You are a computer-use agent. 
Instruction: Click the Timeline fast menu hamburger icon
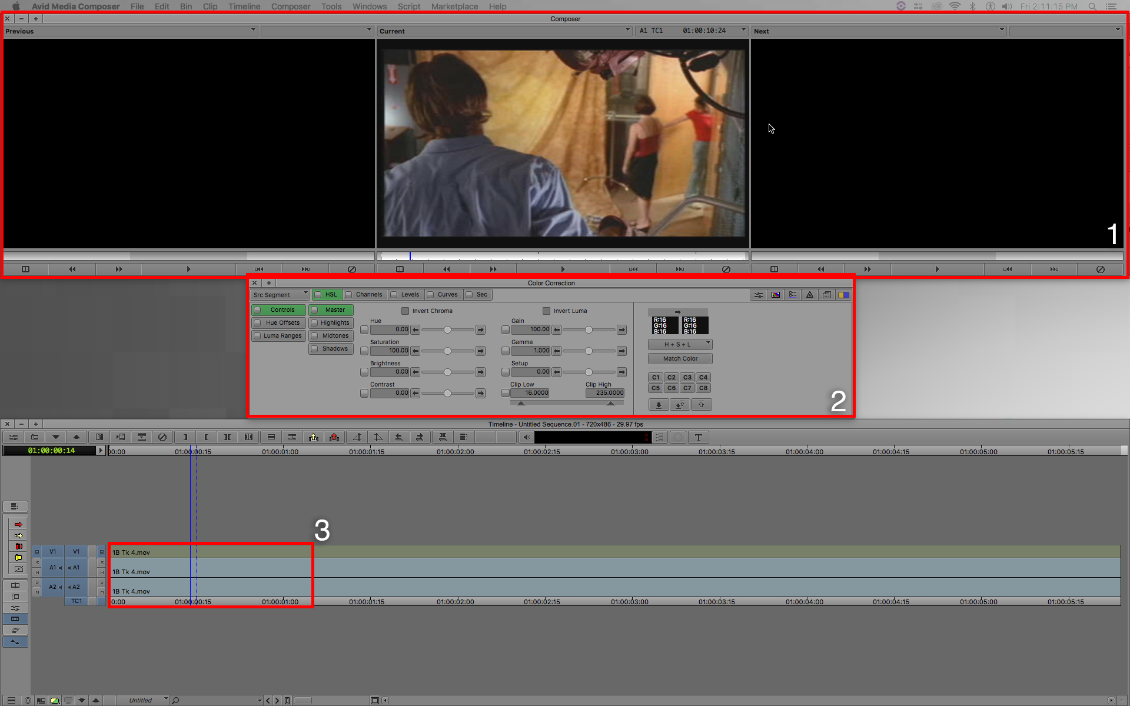(x=15, y=507)
